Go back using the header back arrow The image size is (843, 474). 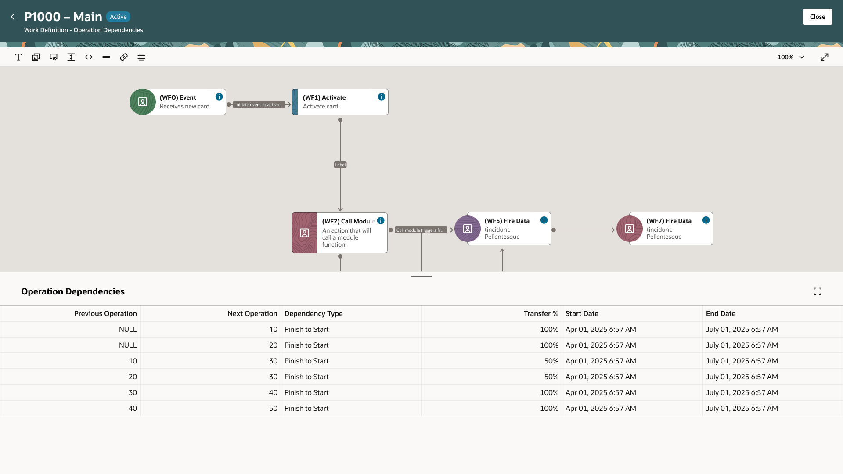13,17
